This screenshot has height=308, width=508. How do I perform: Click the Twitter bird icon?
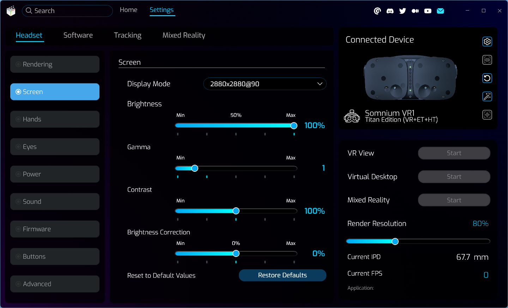(403, 11)
